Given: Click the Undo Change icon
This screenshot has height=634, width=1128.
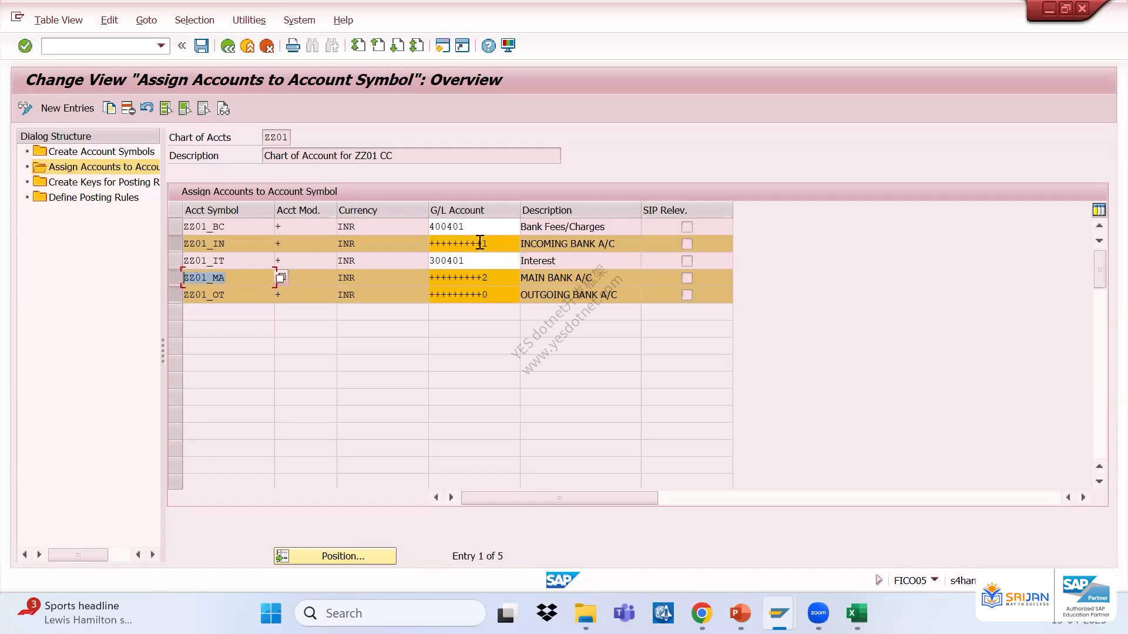Looking at the screenshot, I should [147, 108].
